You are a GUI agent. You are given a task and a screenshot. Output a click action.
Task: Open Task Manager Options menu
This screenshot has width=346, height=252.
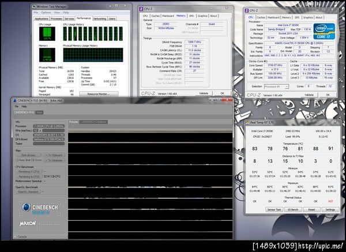point(46,13)
